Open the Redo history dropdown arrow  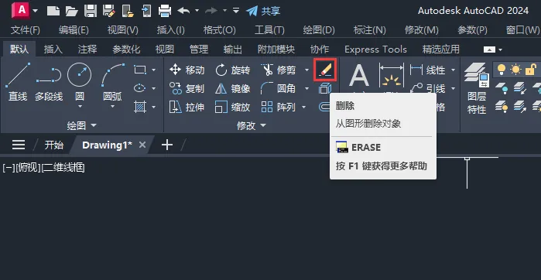(x=224, y=11)
